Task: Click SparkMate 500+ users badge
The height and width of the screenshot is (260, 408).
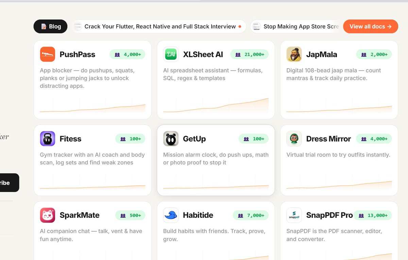Action: pos(130,215)
